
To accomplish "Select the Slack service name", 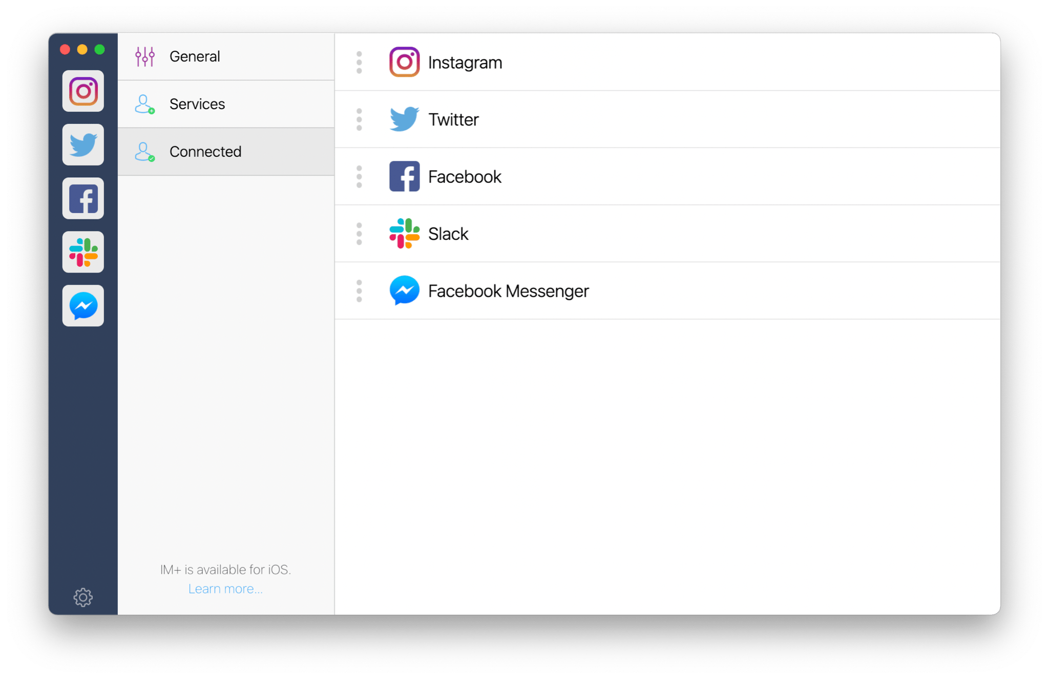I will [448, 234].
